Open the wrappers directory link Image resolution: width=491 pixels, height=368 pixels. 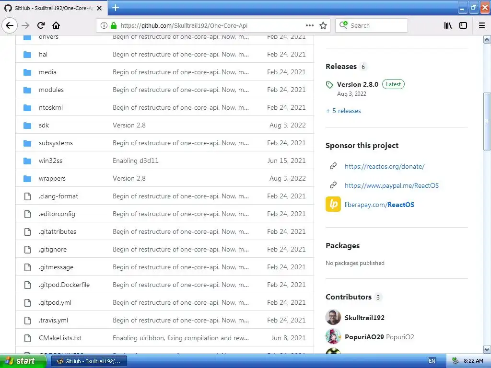click(x=52, y=179)
